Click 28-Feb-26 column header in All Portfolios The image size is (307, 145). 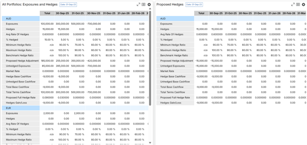tap(138, 13)
